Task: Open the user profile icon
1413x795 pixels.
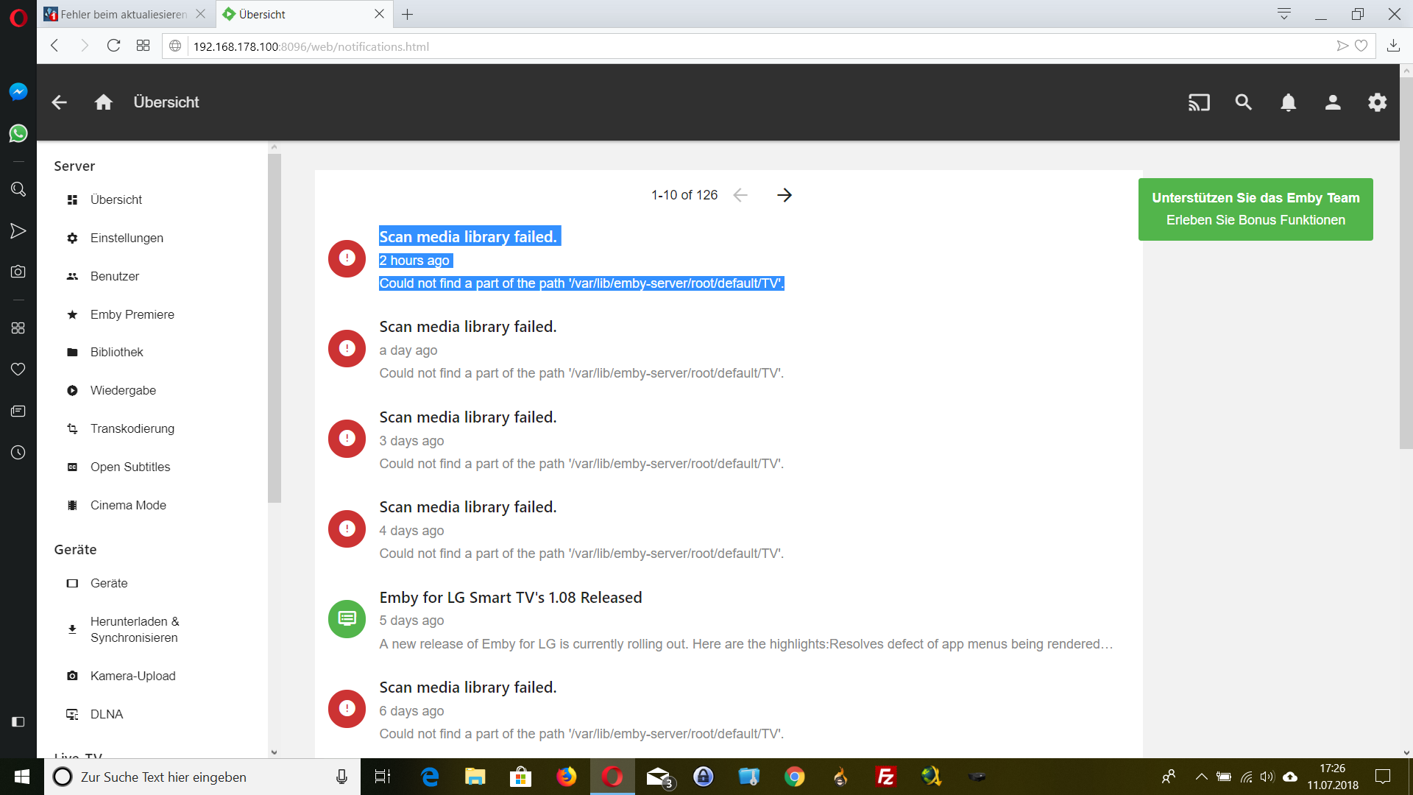Action: pyautogui.click(x=1333, y=102)
